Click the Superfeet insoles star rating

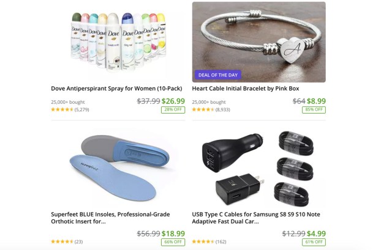pos(62,241)
